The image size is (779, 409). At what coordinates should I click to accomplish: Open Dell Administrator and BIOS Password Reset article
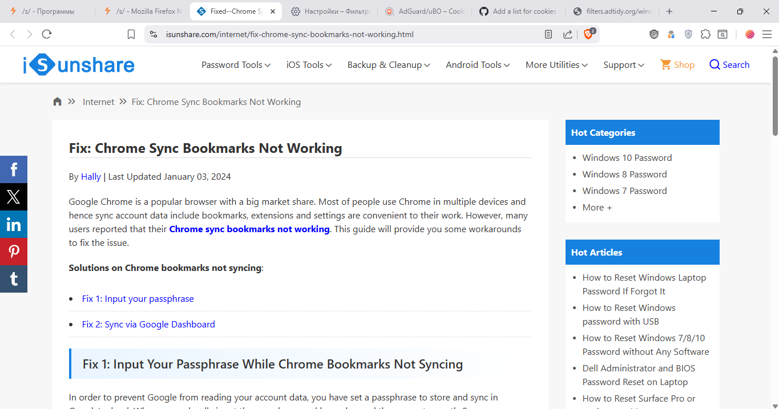click(639, 375)
